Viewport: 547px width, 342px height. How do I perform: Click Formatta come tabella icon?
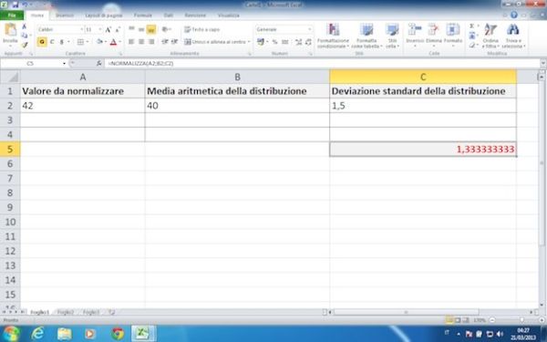click(366, 30)
